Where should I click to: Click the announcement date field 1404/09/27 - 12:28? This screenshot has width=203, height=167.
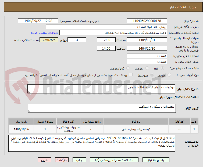point(38,21)
